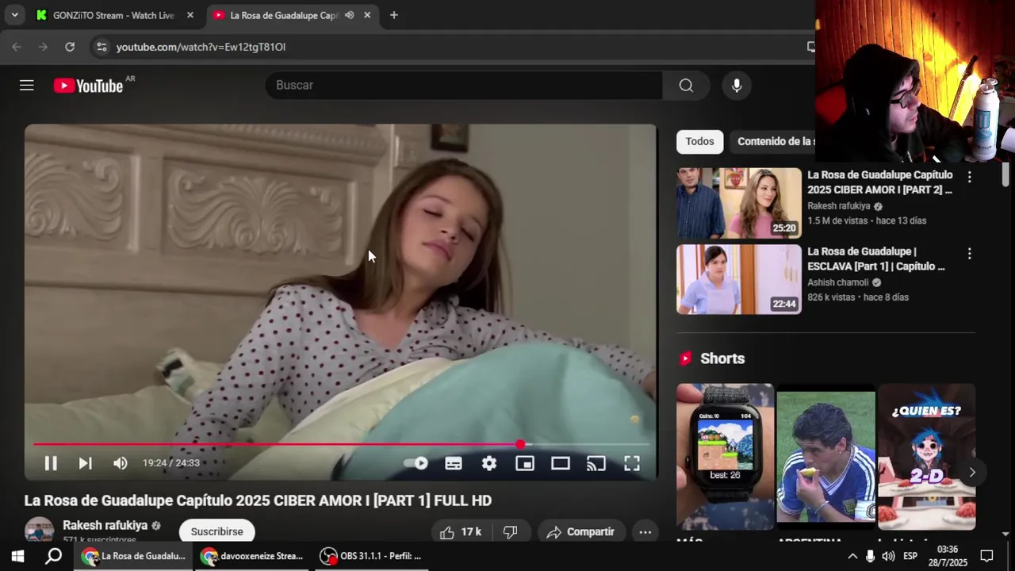Skip to next video in player
The height and width of the screenshot is (571, 1015).
click(85, 463)
